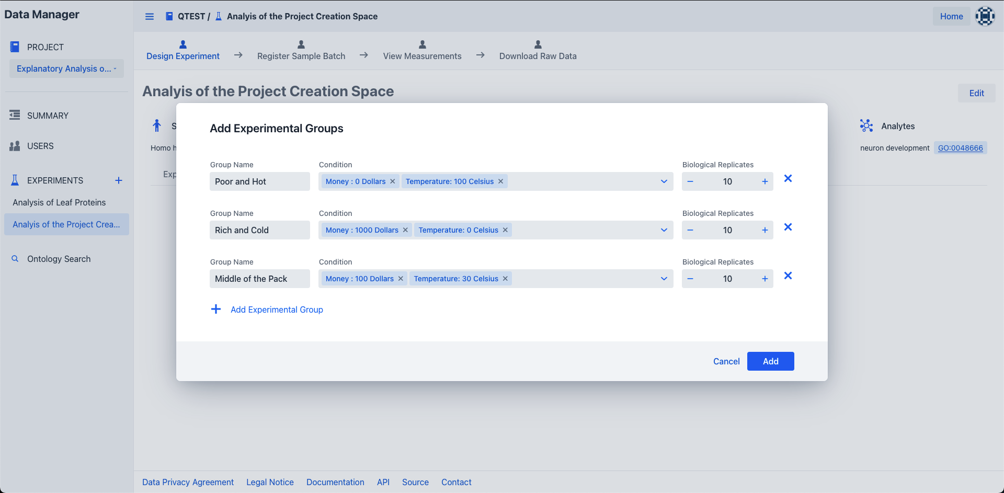The width and height of the screenshot is (1004, 493).
Task: Expand condition dropdown for Poor and Hot
Action: pyautogui.click(x=664, y=181)
